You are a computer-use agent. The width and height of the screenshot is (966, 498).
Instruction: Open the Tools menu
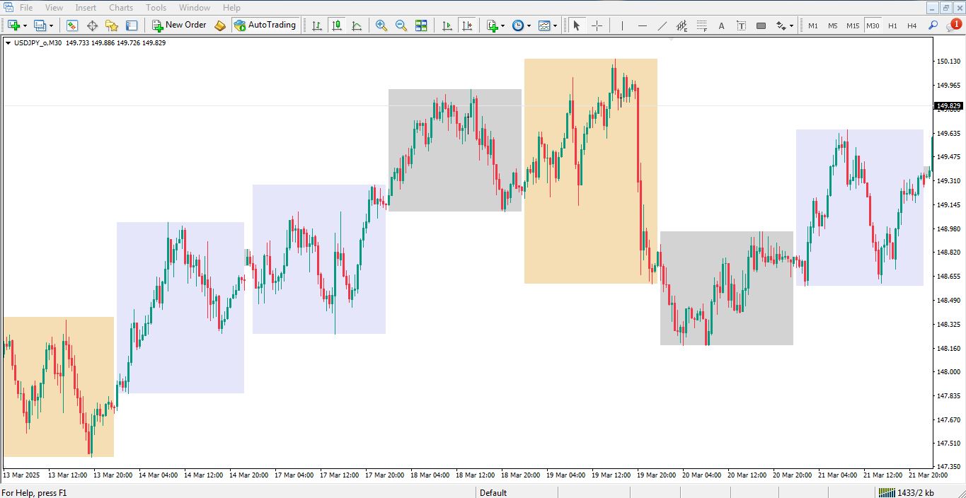coord(156,8)
